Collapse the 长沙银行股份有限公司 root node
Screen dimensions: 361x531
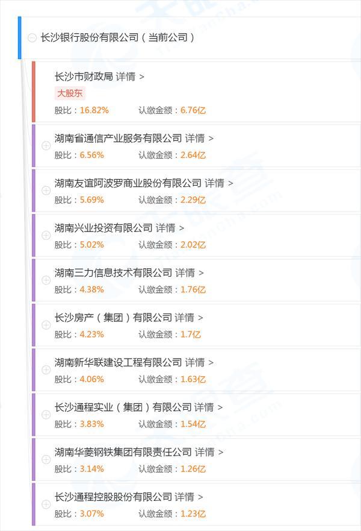tap(32, 37)
